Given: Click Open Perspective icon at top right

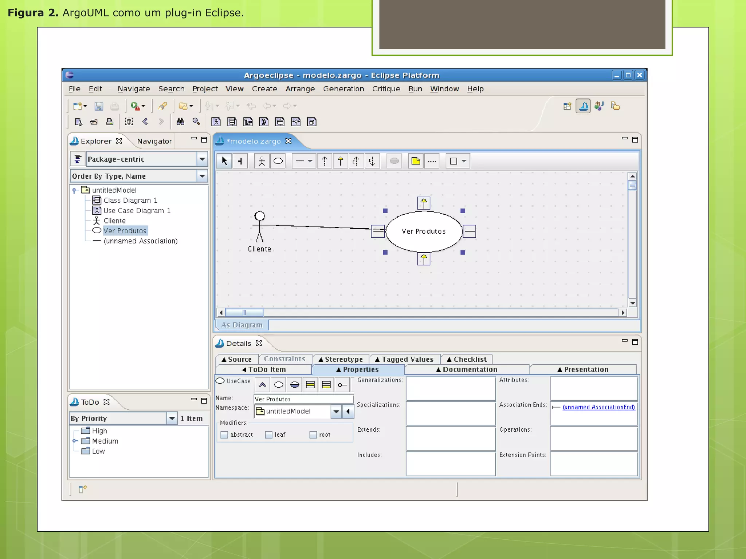Looking at the screenshot, I should click(x=567, y=106).
